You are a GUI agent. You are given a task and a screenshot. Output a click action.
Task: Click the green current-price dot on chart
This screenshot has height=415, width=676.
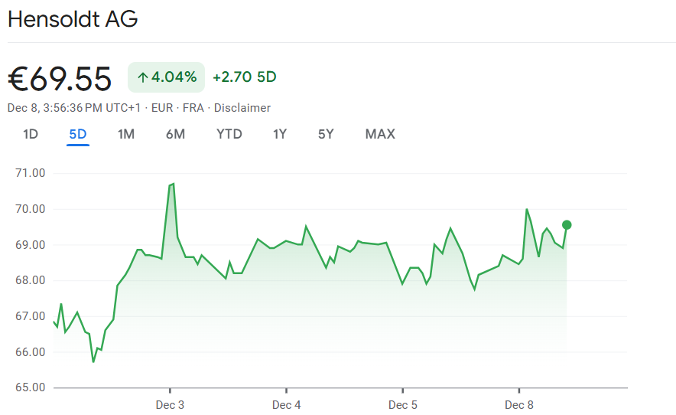[567, 224]
